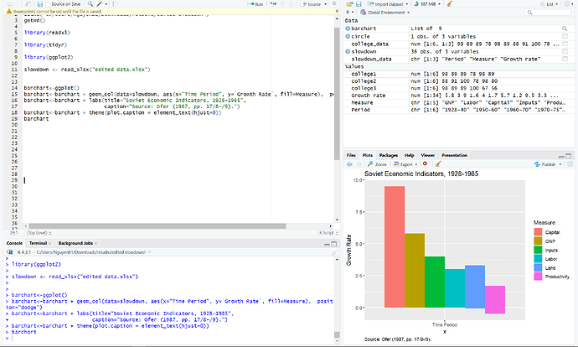Viewport: 578px width, 347px height.
Task: Open the code tools magic wand
Action: click(x=100, y=4)
